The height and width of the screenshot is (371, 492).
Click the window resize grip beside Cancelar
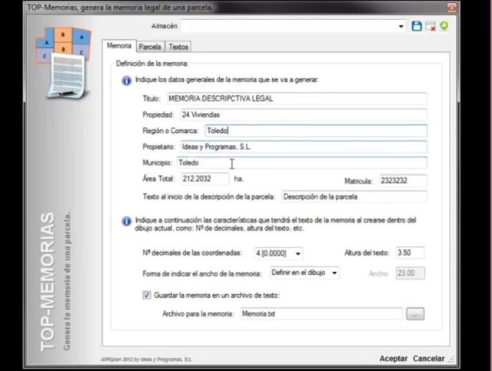(451, 359)
